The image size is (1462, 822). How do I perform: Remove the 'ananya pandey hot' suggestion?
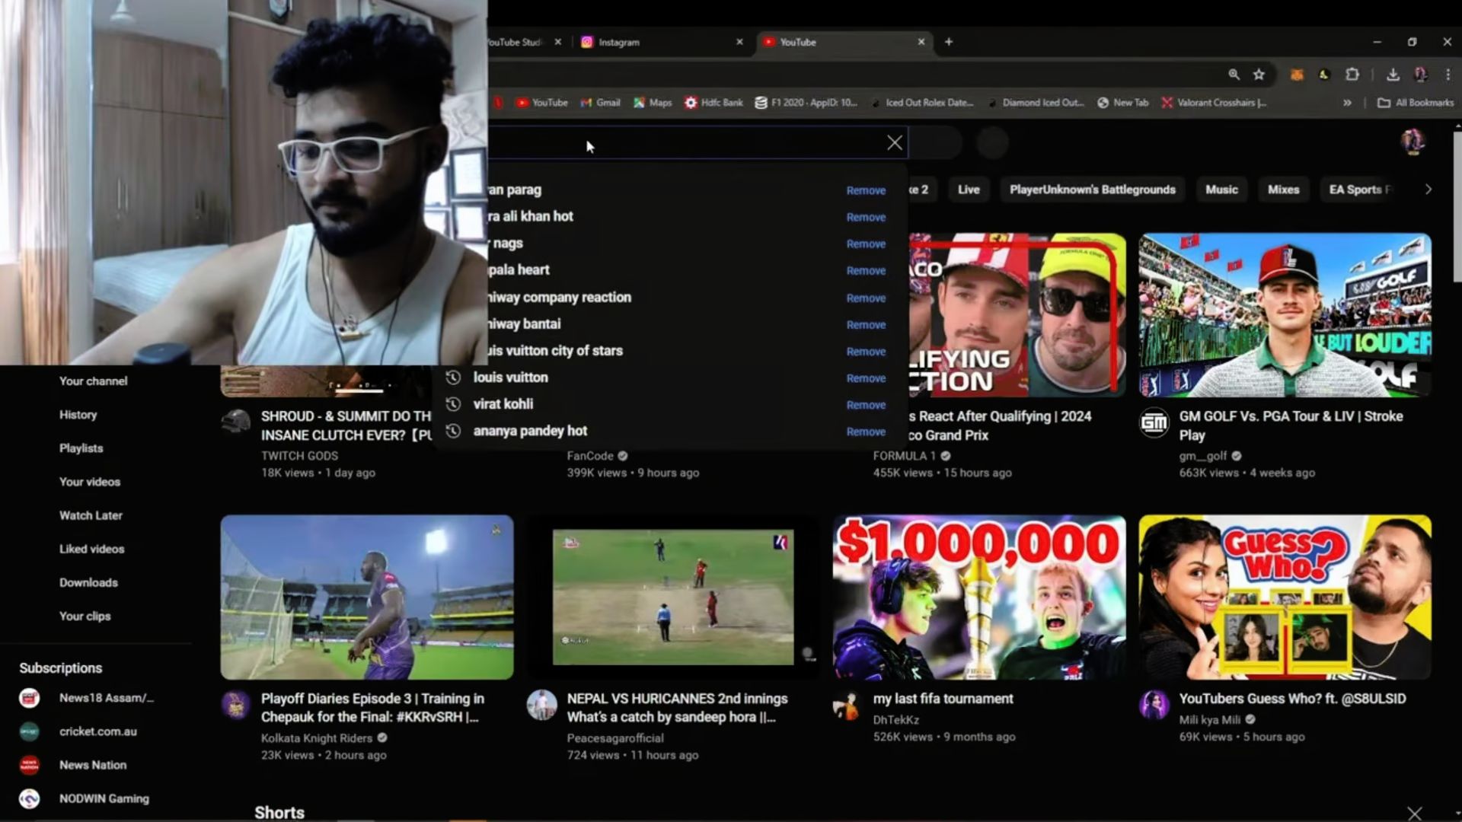click(x=866, y=432)
